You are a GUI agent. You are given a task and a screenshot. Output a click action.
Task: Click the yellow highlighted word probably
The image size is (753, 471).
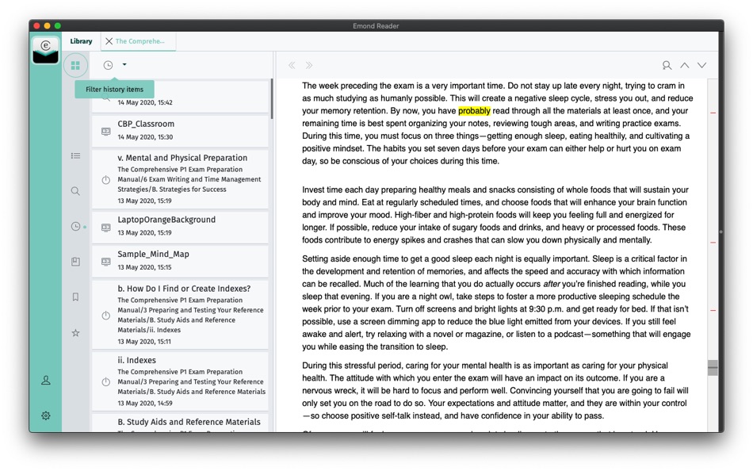[x=474, y=111]
